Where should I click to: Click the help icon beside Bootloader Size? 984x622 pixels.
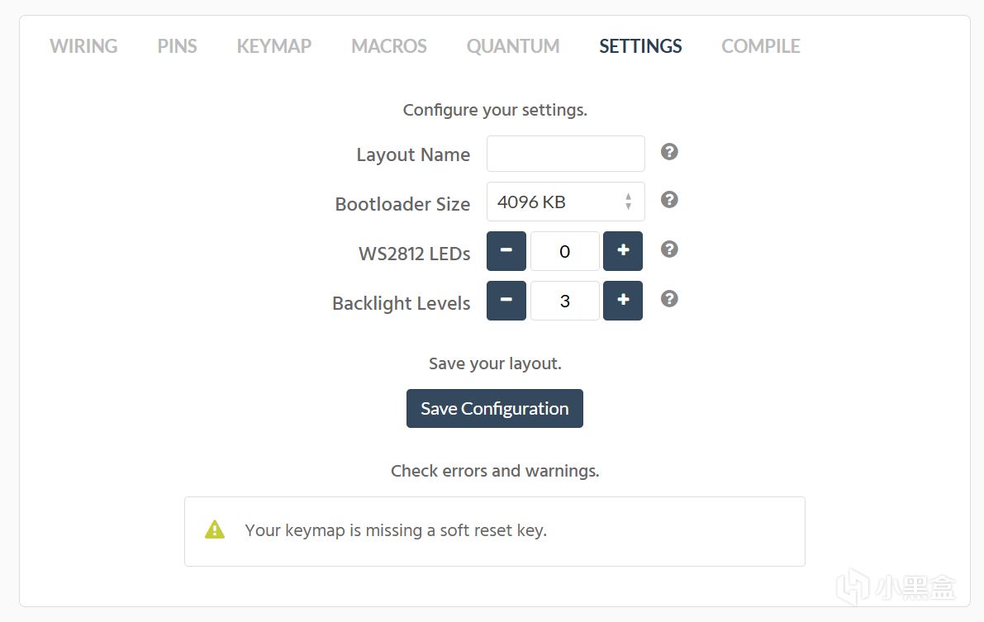(669, 200)
